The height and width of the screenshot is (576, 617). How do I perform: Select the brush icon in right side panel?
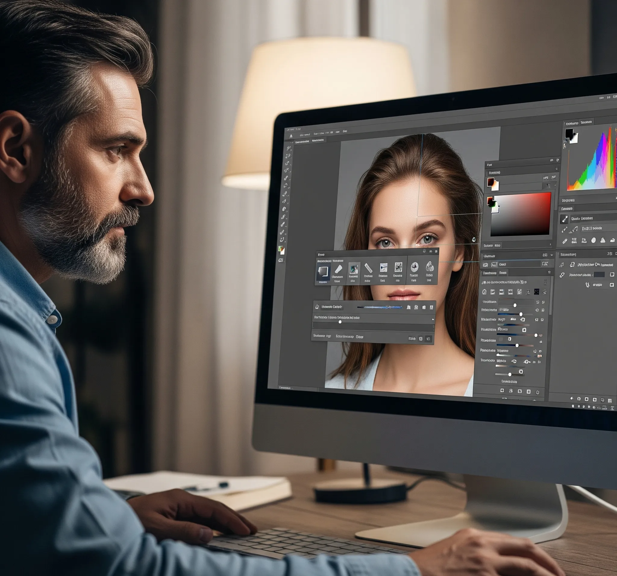click(565, 219)
